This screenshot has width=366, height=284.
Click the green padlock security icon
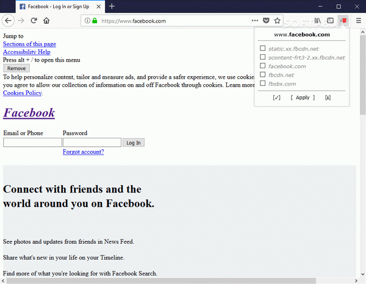[x=95, y=21]
